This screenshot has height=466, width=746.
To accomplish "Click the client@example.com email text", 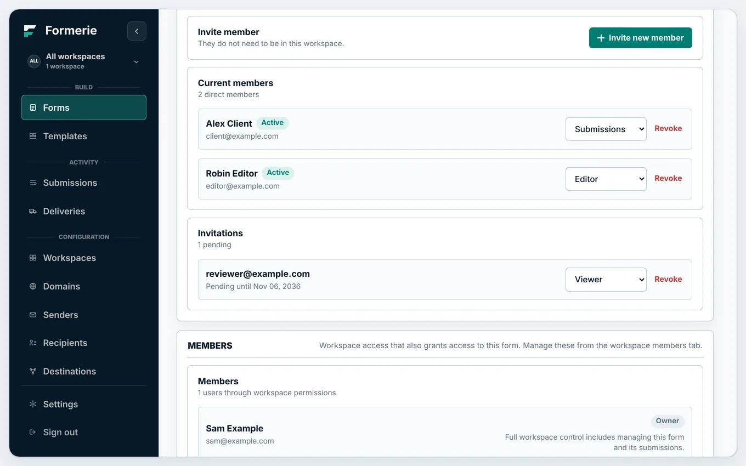I will 242,136.
